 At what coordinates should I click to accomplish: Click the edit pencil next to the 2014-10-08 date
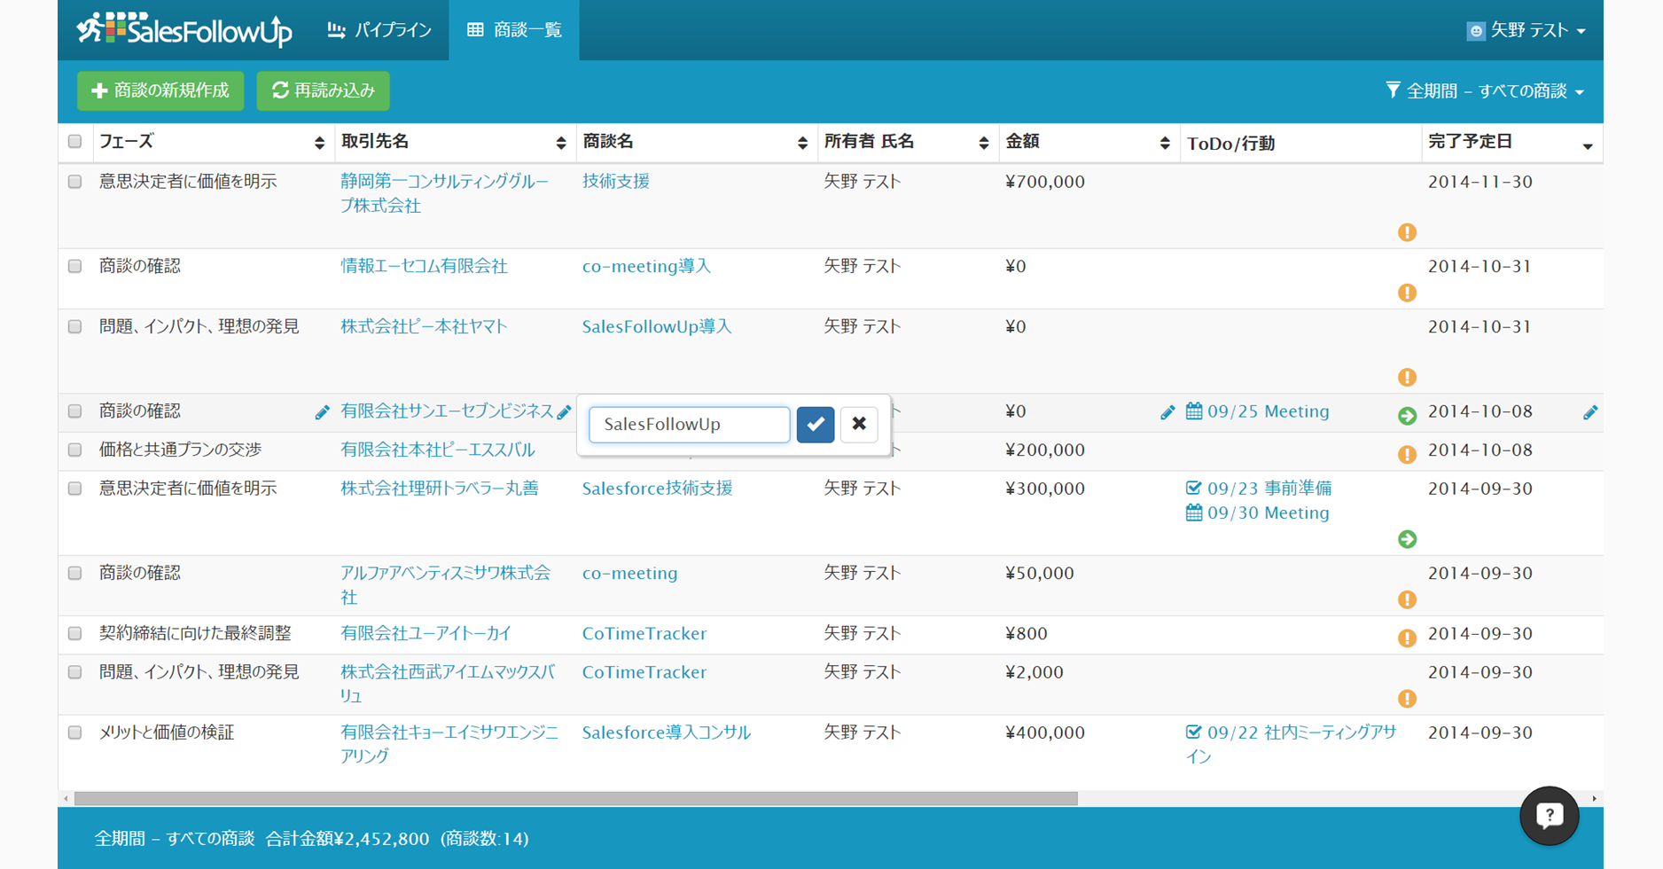(1589, 412)
